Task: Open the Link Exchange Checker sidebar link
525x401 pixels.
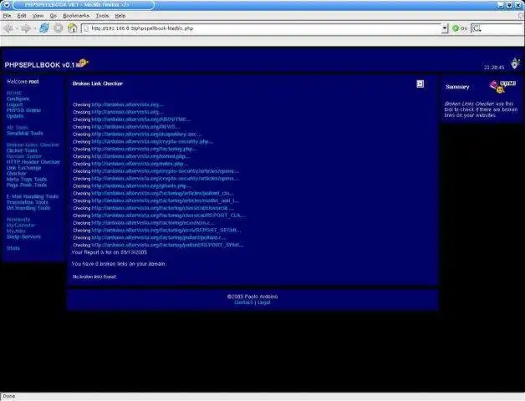Action: click(x=23, y=170)
